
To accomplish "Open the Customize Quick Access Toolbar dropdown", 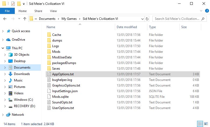I will pyautogui.click(x=24, y=4).
